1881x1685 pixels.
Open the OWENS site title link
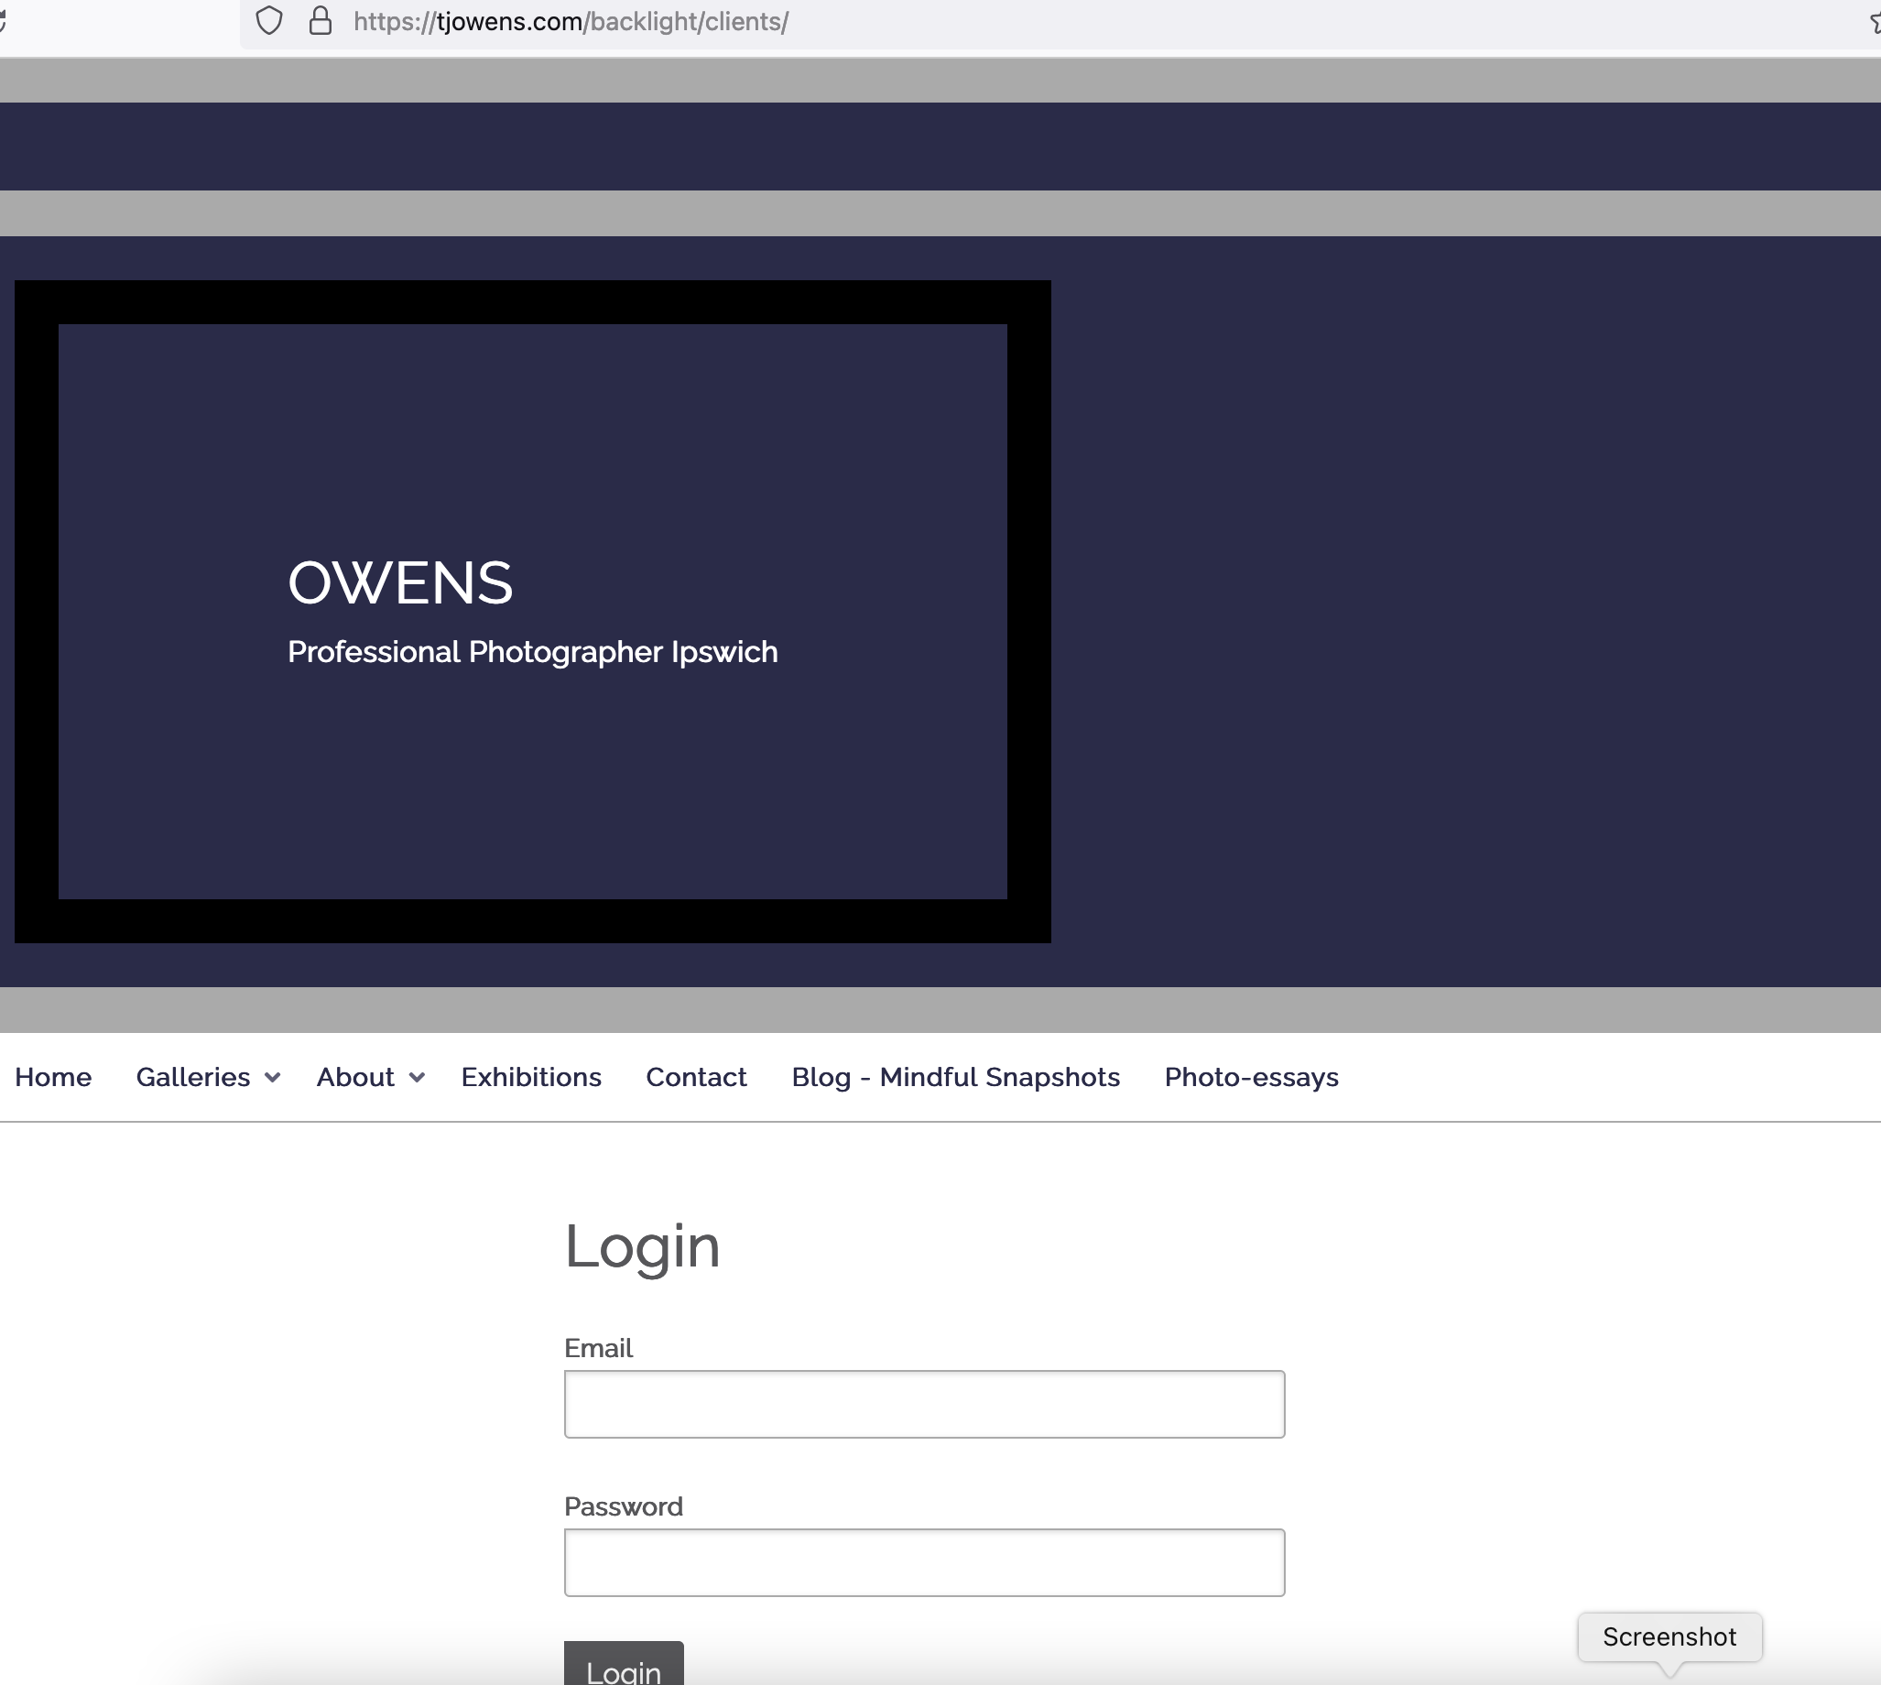tap(400, 583)
